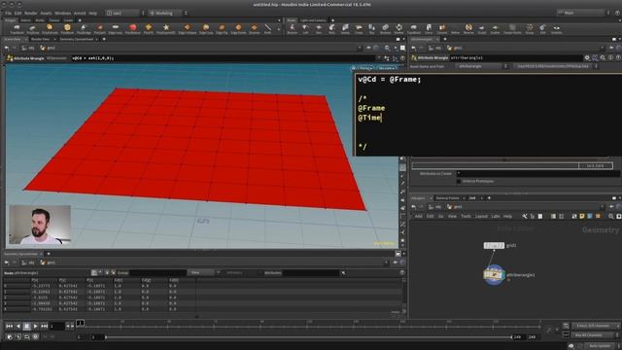The height and width of the screenshot is (350, 622).
Task: Select the Knife shelf tool
Action: pyautogui.click(x=268, y=28)
